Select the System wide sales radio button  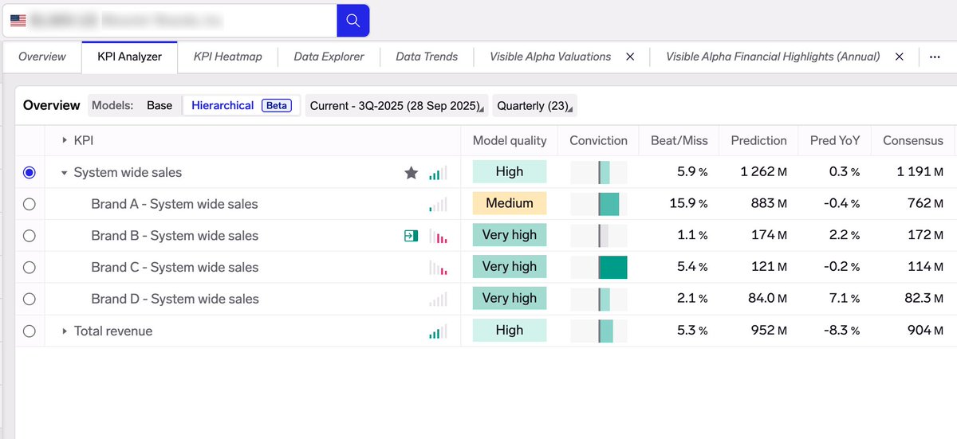click(x=30, y=172)
